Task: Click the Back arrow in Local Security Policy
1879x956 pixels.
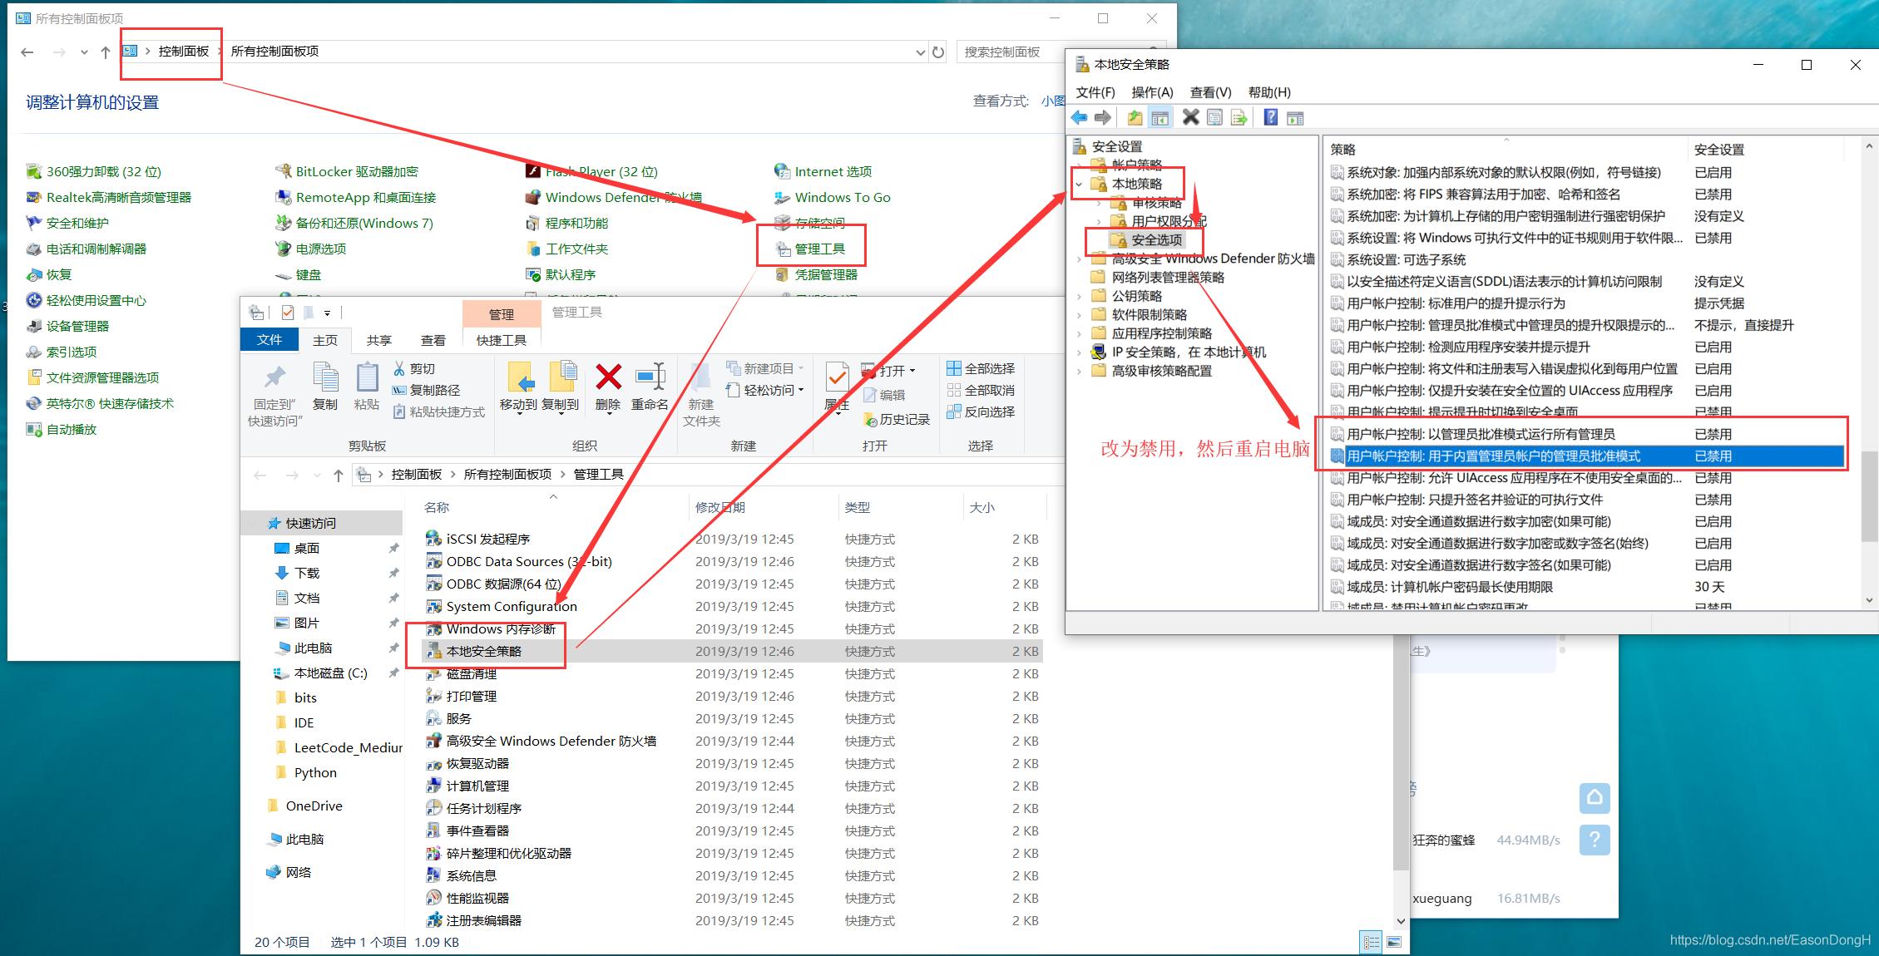Action: tap(1080, 116)
